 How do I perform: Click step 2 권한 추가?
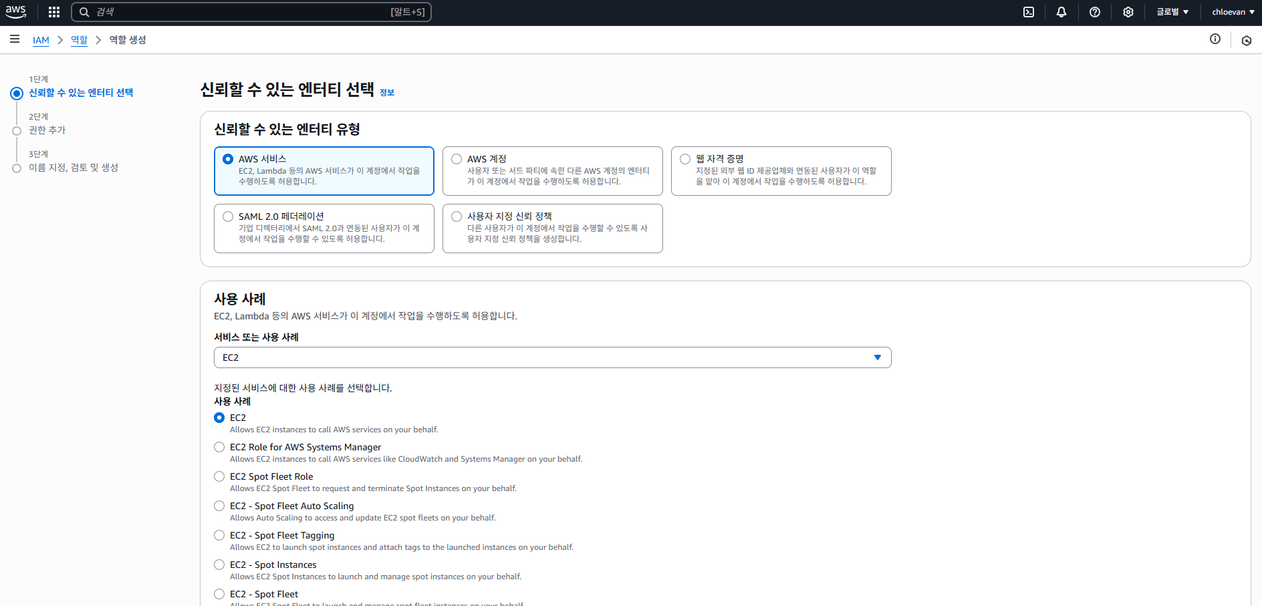[47, 130]
